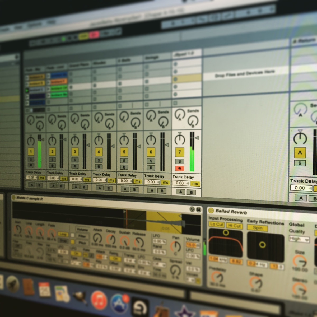This screenshot has width=317, height=317.
Task: Click the Decay knob in the sampler
Action: pos(111,239)
